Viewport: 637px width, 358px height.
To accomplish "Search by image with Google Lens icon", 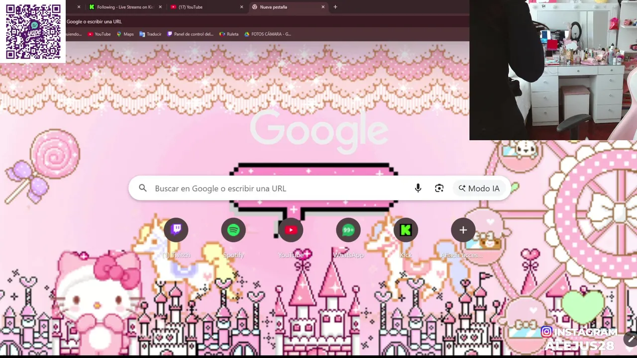I will point(439,188).
